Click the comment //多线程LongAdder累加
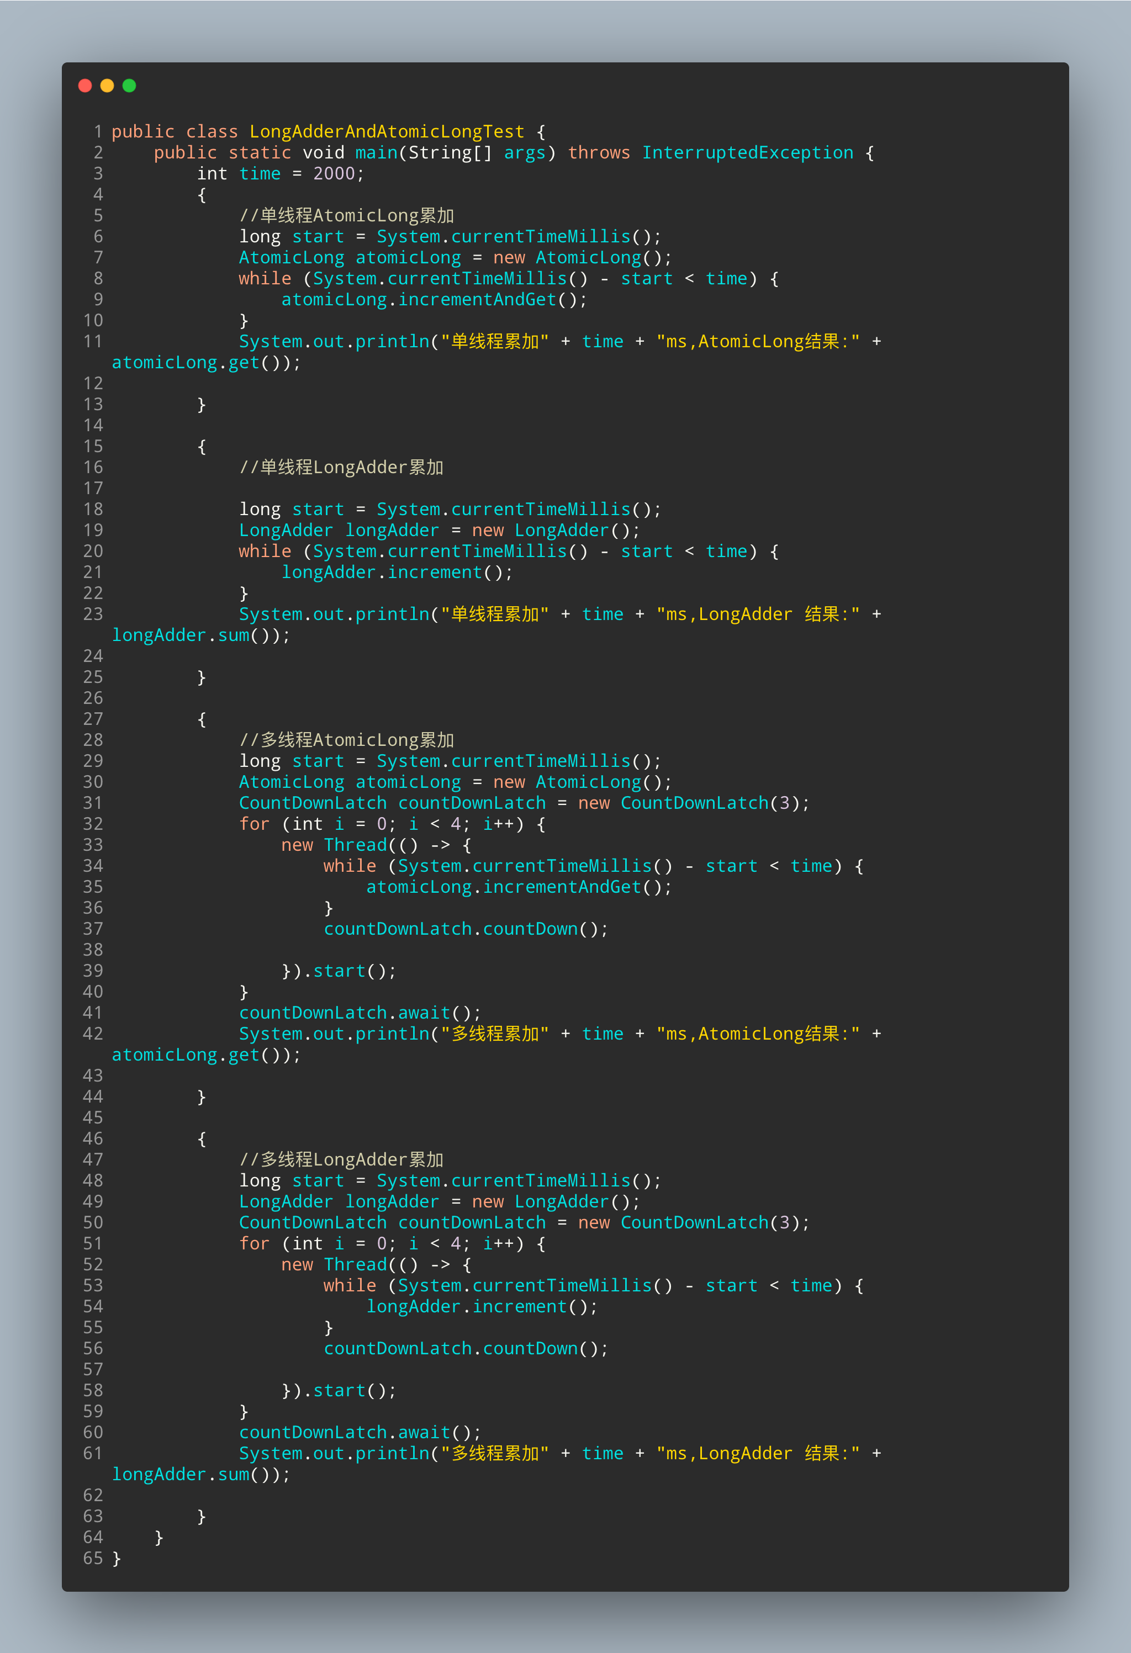Image resolution: width=1131 pixels, height=1653 pixels. click(x=341, y=1160)
